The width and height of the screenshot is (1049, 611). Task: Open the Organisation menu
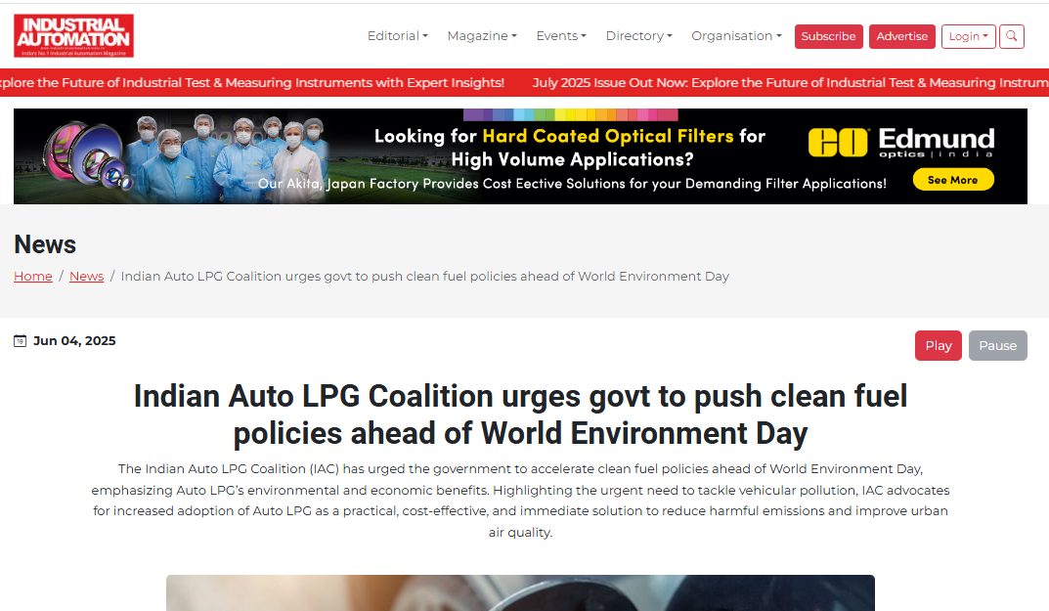click(x=735, y=36)
